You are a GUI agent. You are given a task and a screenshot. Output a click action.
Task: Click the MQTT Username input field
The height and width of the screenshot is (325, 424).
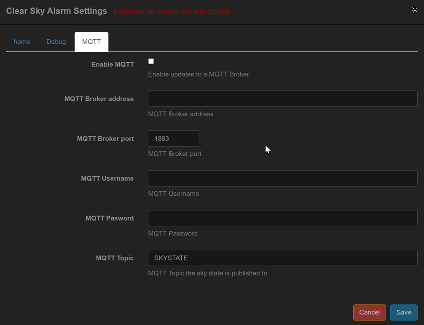pyautogui.click(x=282, y=178)
